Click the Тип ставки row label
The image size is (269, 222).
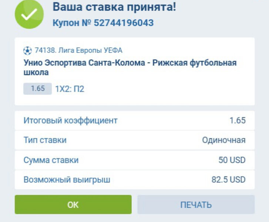coord(45,140)
